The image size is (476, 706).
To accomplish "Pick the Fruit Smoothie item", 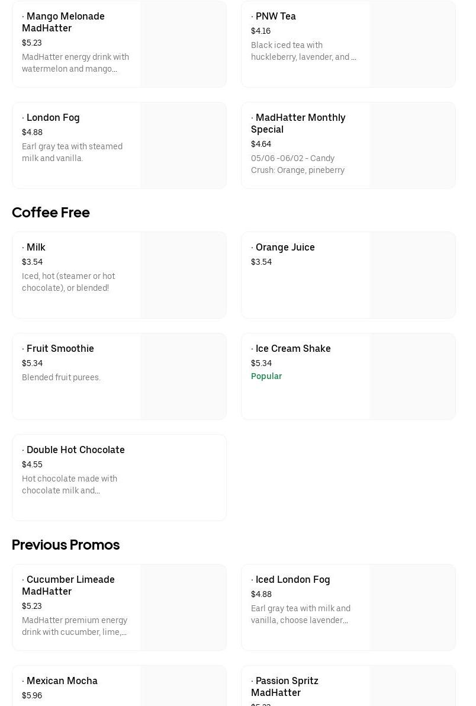I will coord(60,348).
